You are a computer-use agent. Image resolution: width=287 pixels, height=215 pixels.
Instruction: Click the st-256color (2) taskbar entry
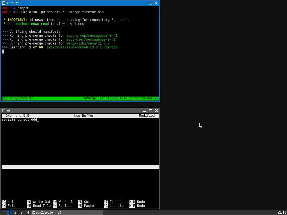pos(67,212)
